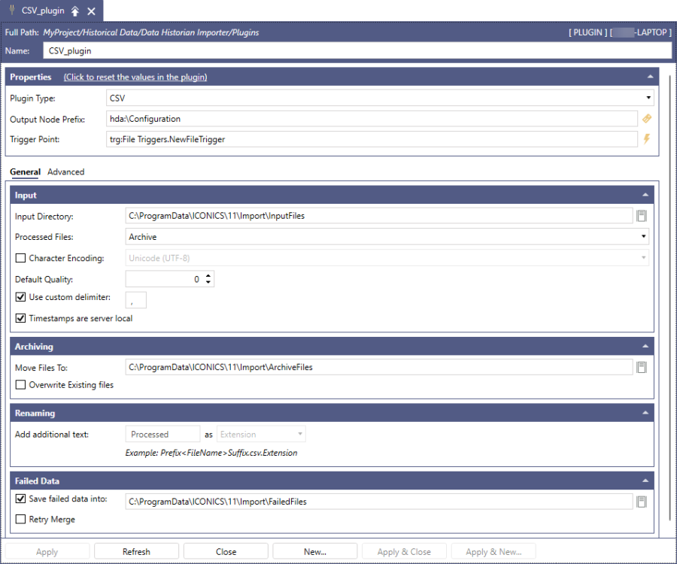This screenshot has width=677, height=564.
Task: Click the tag icon beside Output Node Prefix
Action: tap(646, 119)
